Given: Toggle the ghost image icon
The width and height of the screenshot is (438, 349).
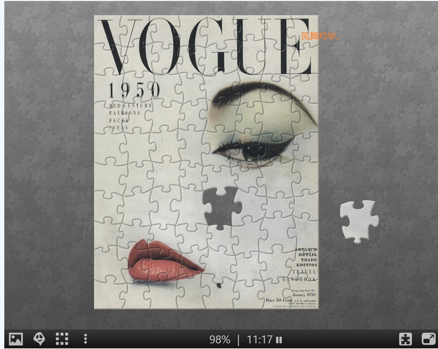Looking at the screenshot, I should pyautogui.click(x=39, y=339).
